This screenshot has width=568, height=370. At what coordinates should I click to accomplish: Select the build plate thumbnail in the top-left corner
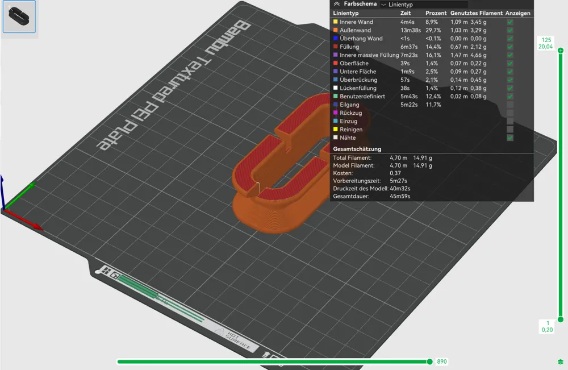[20, 16]
